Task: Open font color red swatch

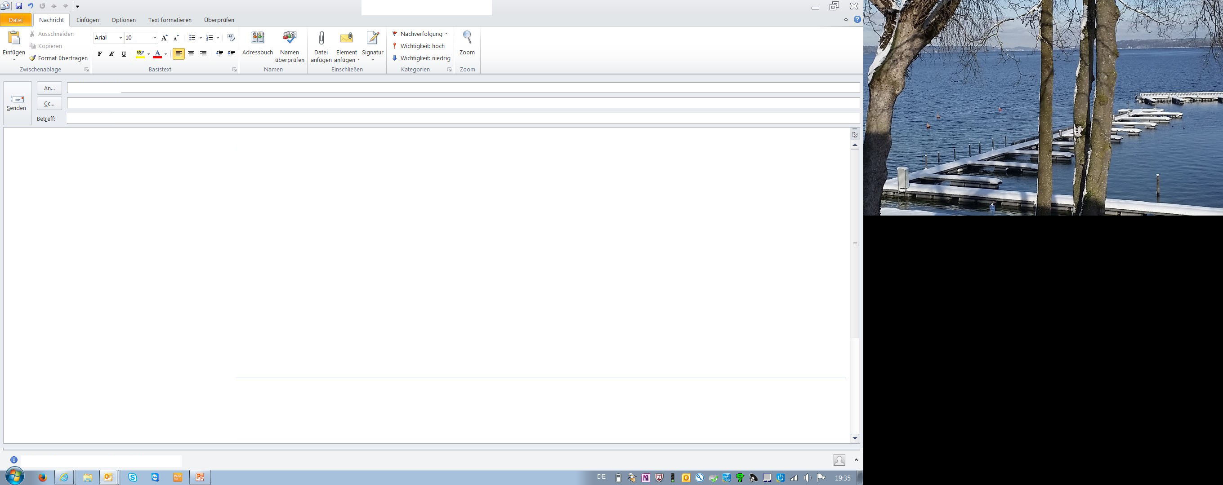Action: click(158, 53)
